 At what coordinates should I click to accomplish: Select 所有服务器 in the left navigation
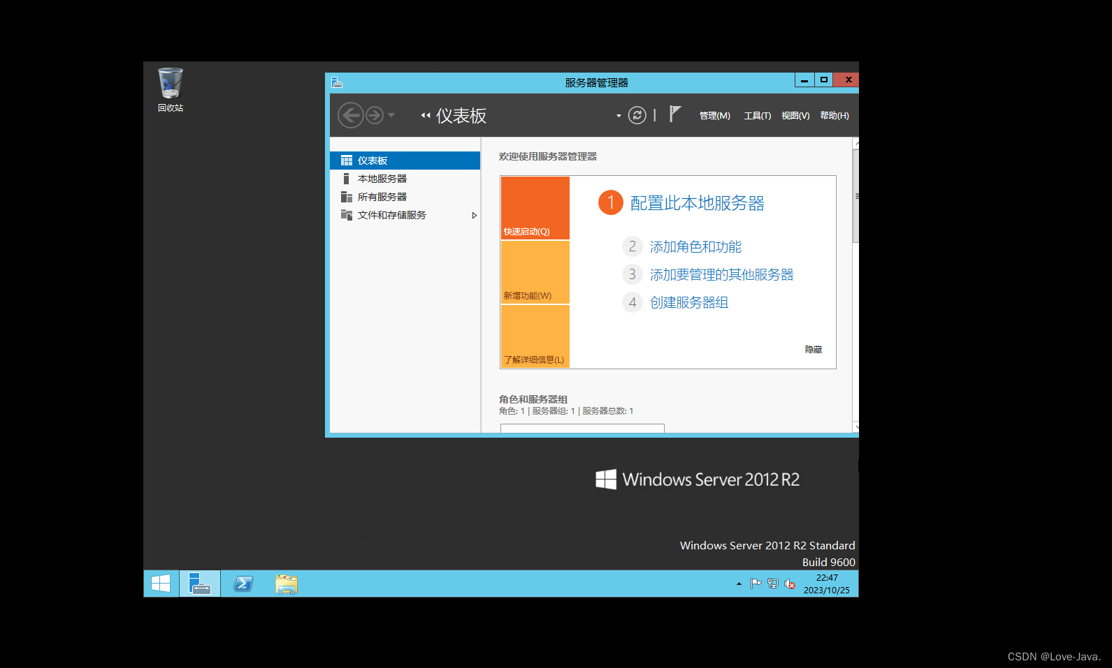click(405, 197)
